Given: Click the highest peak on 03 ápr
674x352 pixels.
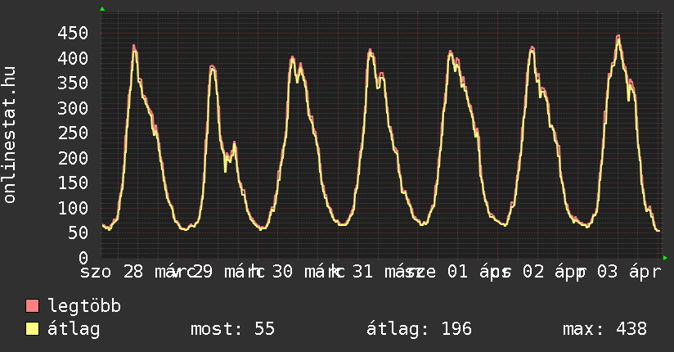Looking at the screenshot, I should (618, 37).
